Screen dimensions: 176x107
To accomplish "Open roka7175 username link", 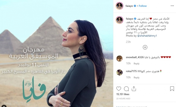I will 131,71.
